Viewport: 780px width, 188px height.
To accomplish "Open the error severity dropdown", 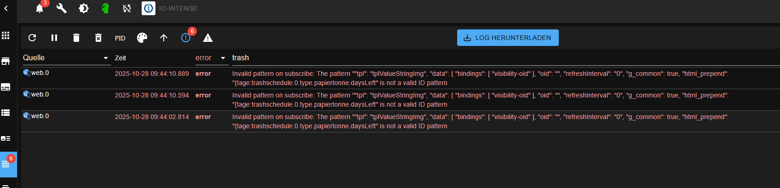I will tap(212, 58).
